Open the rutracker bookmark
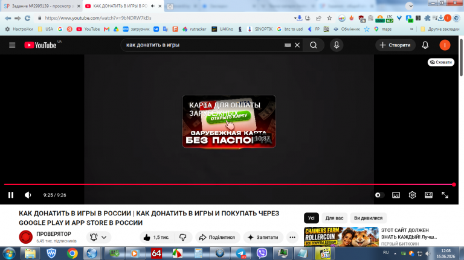 (x=195, y=29)
